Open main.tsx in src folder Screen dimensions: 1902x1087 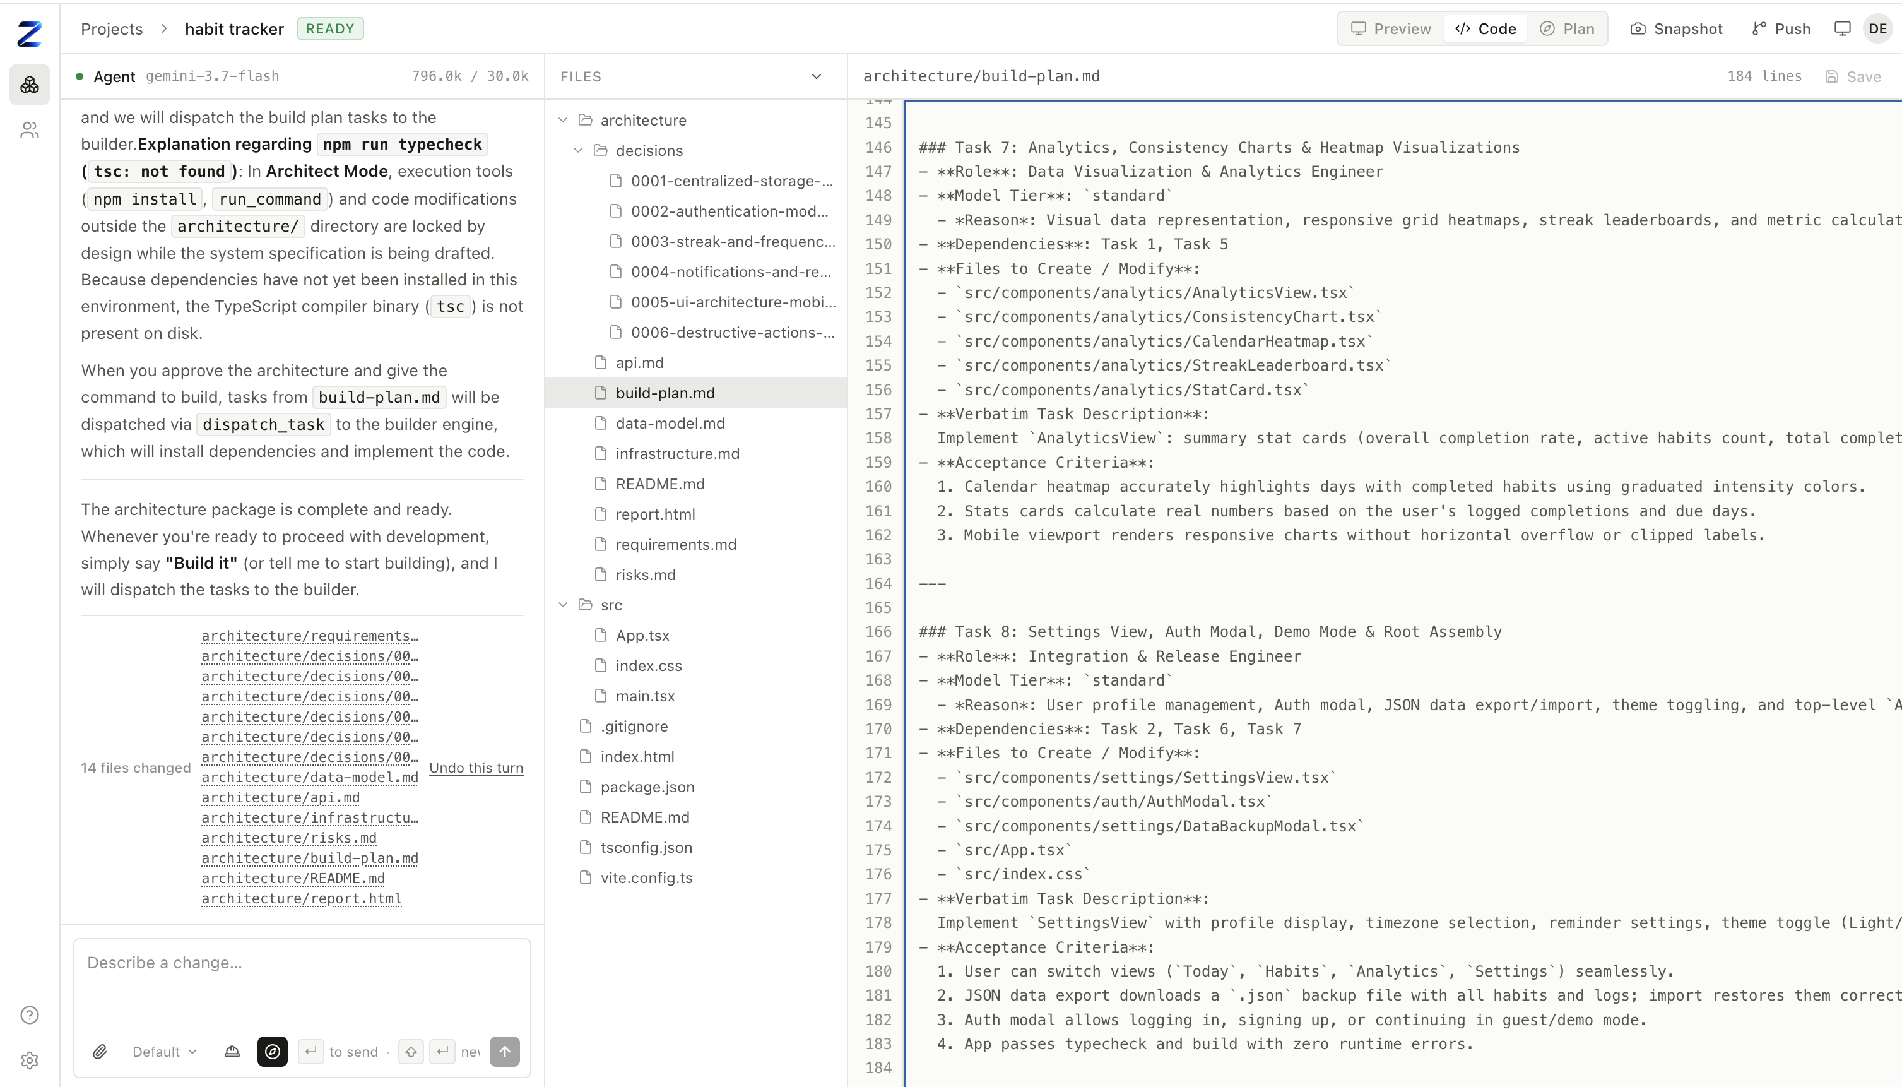point(696,696)
